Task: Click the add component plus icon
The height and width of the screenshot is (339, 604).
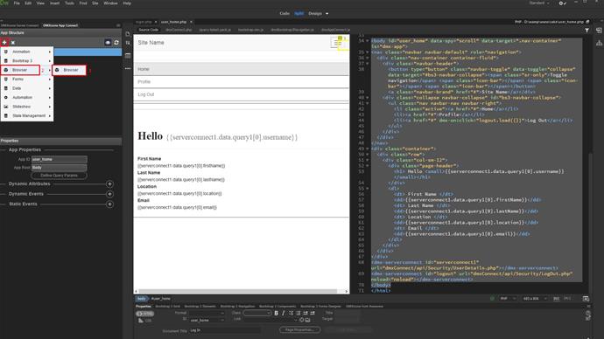Action: [x=4, y=42]
